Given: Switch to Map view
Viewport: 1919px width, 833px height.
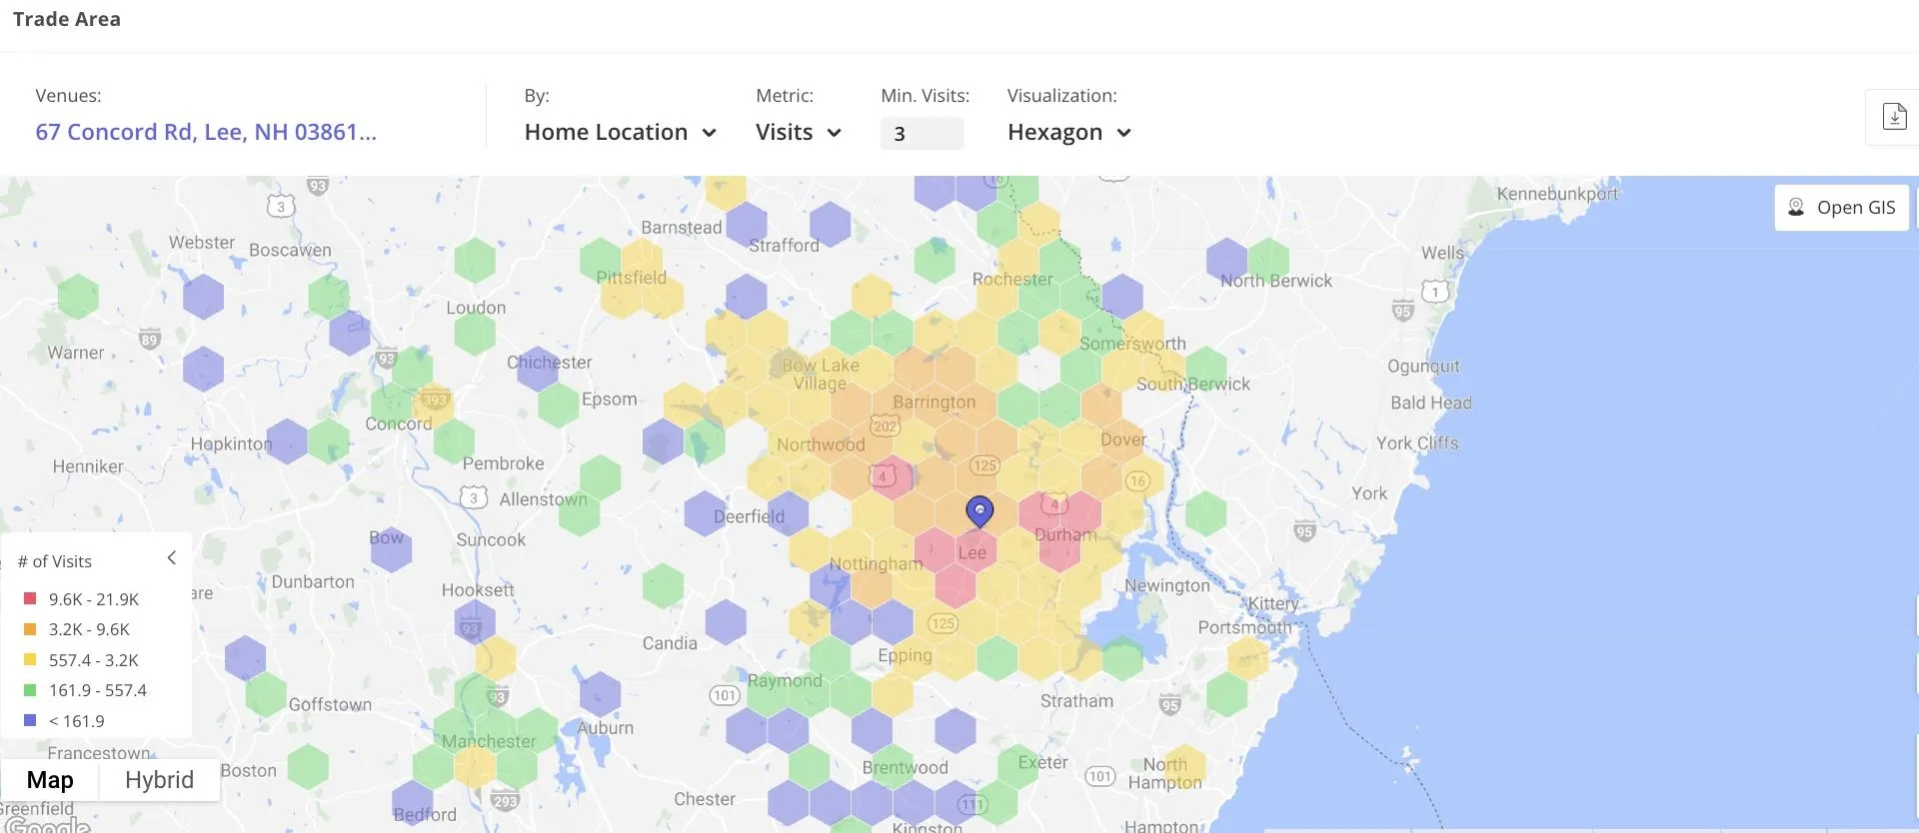Looking at the screenshot, I should point(50,780).
